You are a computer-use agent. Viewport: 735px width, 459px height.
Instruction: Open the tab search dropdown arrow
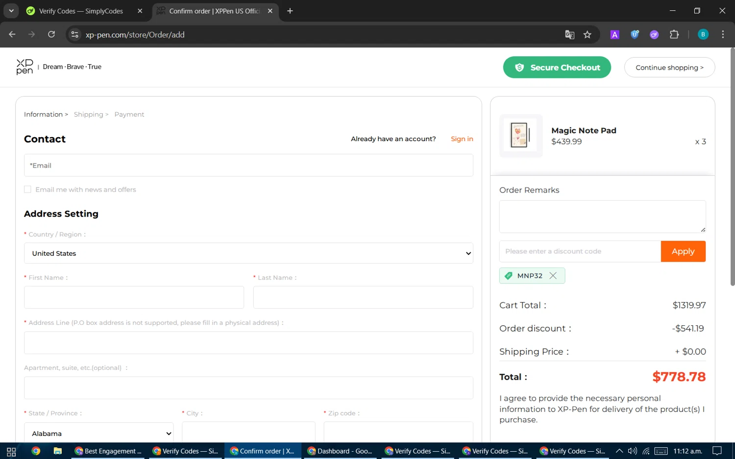point(11,11)
